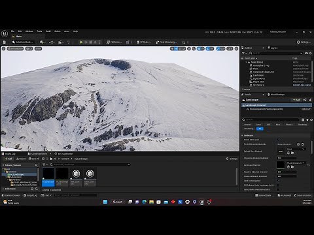
Task: Open the cinematics clapperboard dropdown
Action: click(x=61, y=42)
